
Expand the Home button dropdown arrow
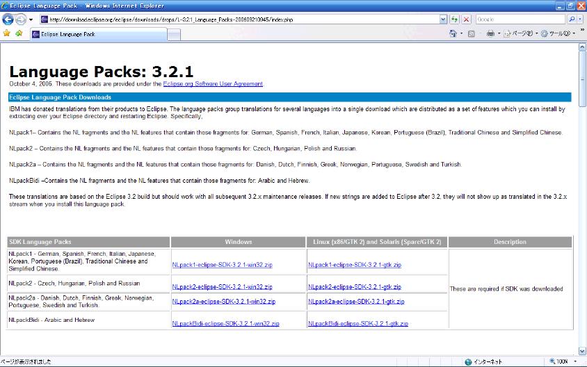461,33
